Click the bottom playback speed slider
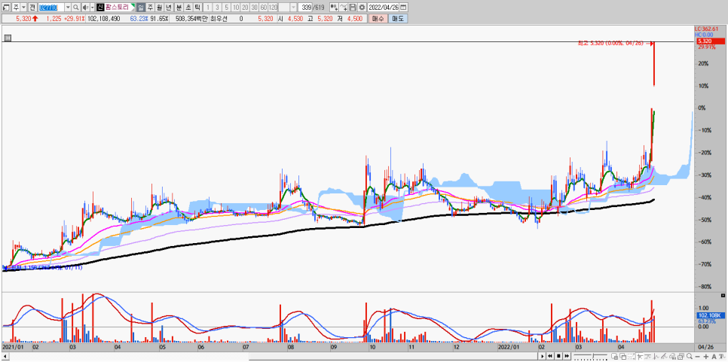This screenshot has width=728, height=362. tap(591, 356)
